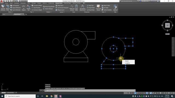Select List Properties in Blocks panel
Screen dimensions: 175x98
15,5
